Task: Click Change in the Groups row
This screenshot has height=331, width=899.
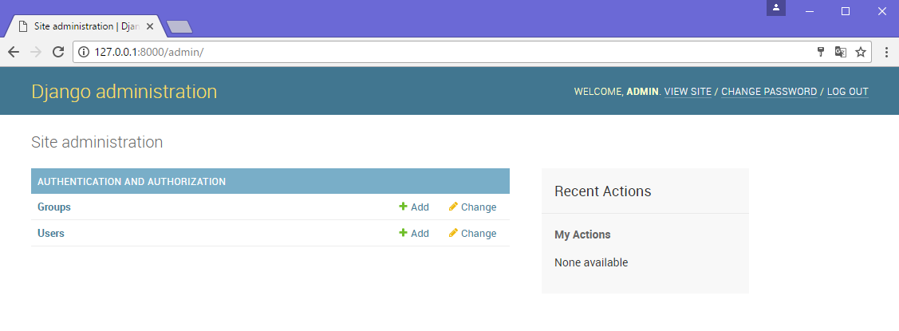Action: pos(479,207)
